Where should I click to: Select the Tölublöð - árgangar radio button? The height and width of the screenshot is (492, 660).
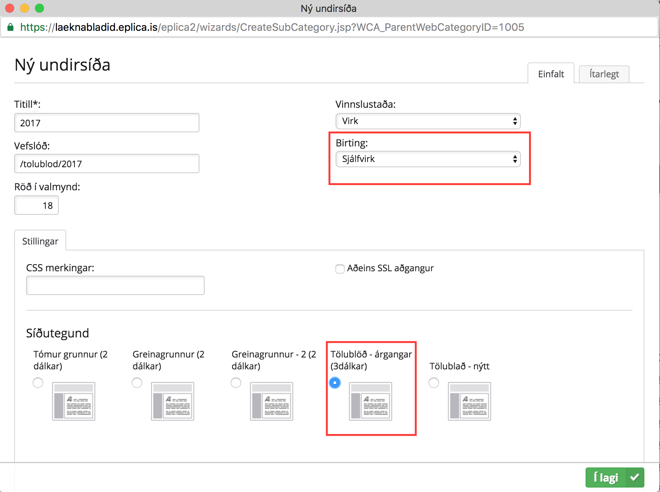click(335, 383)
